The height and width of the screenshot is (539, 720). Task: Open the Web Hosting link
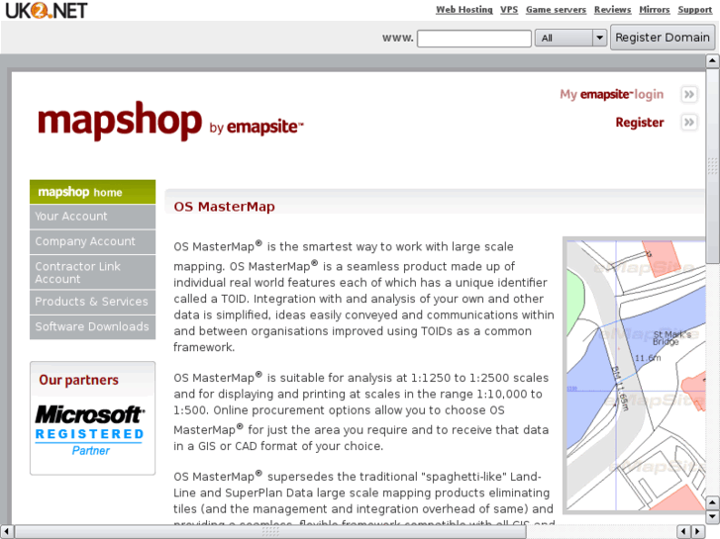point(463,10)
